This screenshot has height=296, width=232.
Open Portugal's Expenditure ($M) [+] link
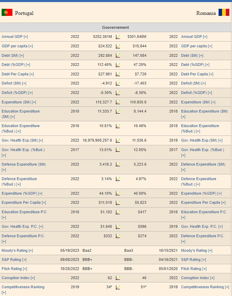(19, 102)
